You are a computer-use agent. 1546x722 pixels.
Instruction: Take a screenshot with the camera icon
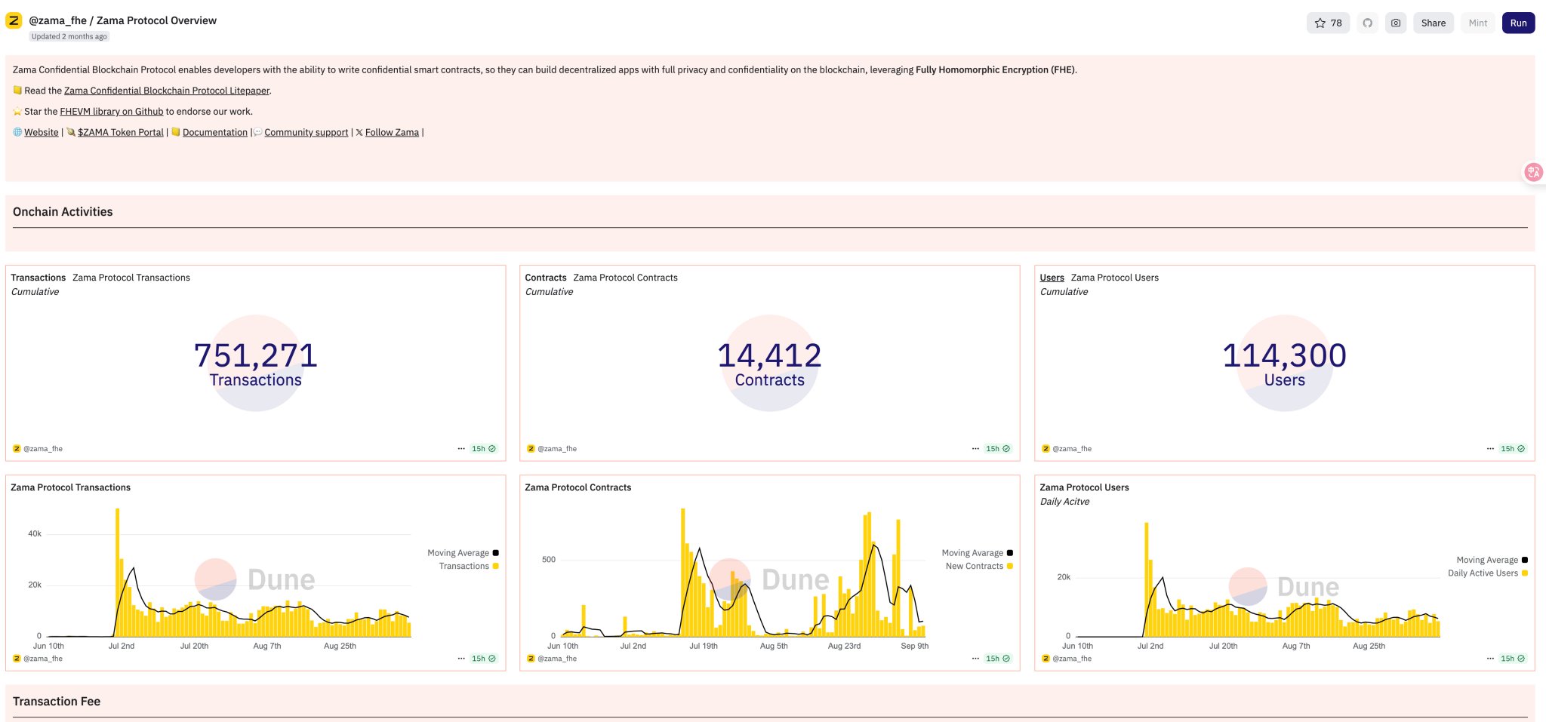point(1396,23)
